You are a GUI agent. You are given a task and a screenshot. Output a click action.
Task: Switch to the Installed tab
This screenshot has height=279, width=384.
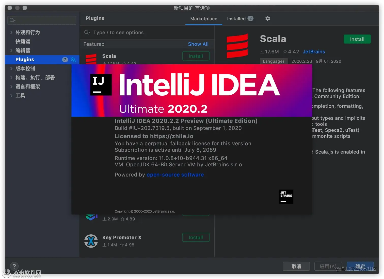pos(240,19)
